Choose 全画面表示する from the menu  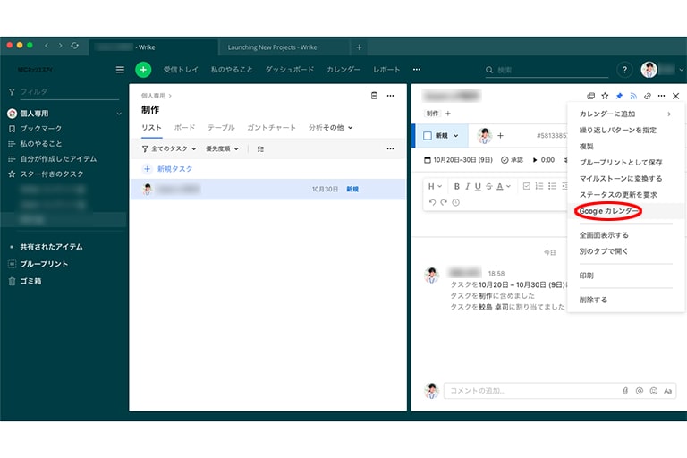click(x=604, y=235)
